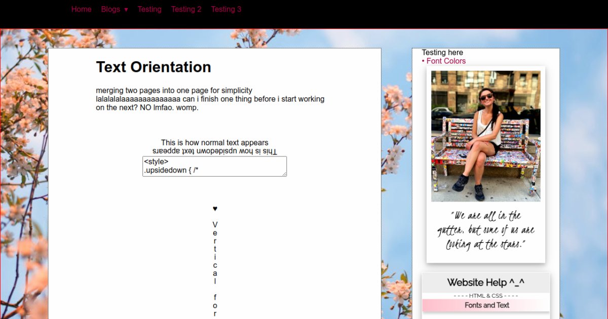Navigate to Testing 2

[x=186, y=9]
